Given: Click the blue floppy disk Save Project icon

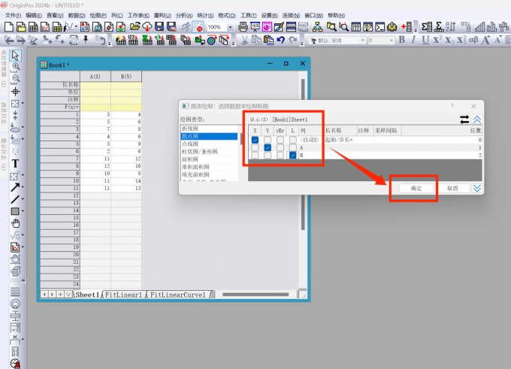Looking at the screenshot, I should (159, 27).
